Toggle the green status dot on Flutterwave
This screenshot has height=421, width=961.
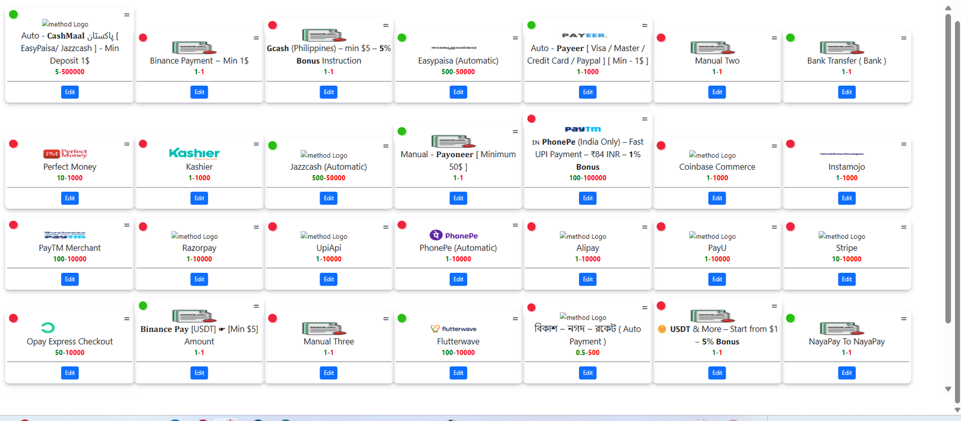[x=402, y=318]
